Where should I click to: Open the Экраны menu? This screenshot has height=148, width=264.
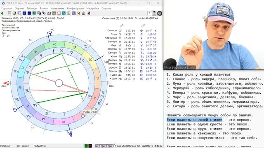(x=19, y=8)
